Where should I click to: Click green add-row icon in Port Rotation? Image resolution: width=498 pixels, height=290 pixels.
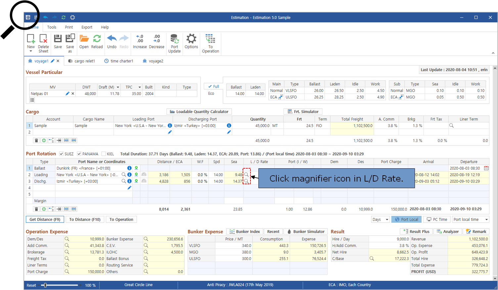tap(44, 209)
